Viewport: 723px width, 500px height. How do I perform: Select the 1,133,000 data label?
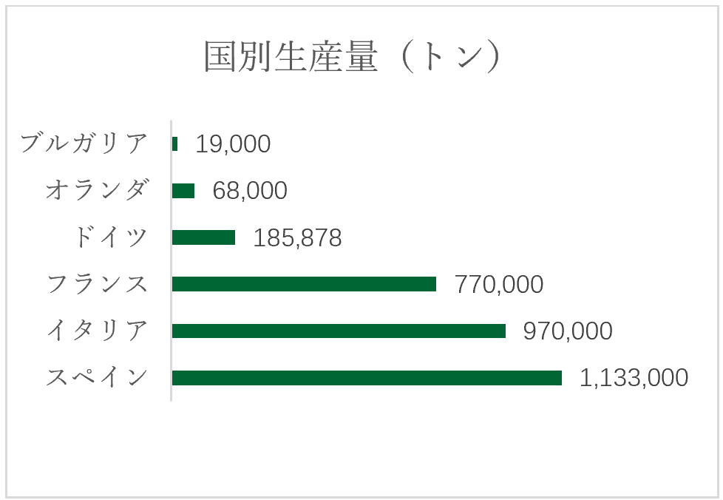[634, 378]
